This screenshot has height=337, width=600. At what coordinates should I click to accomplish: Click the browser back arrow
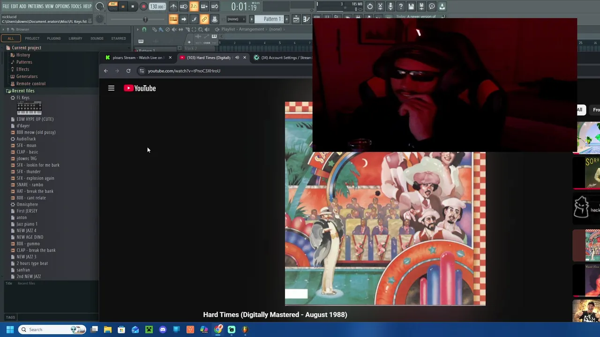[106, 71]
